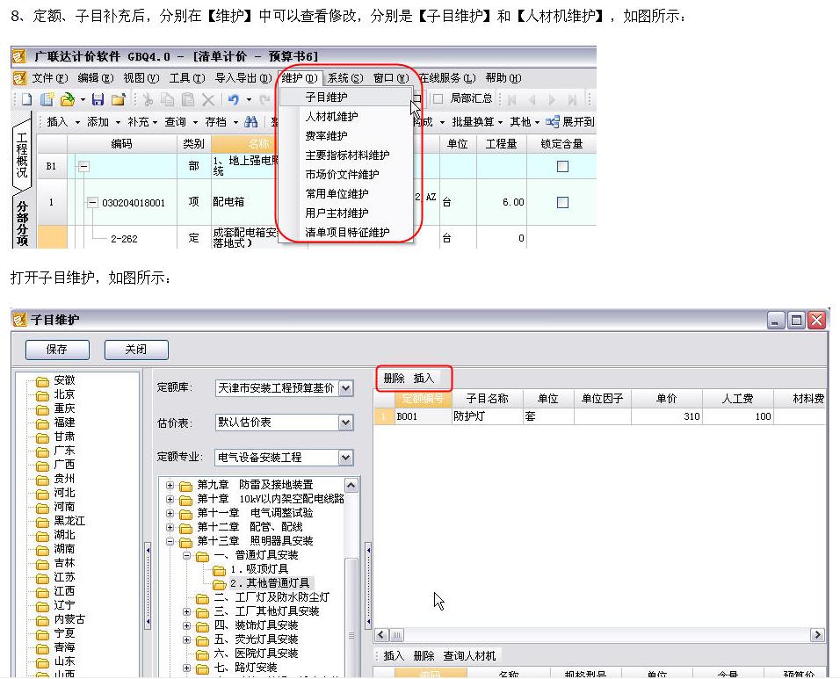The image size is (840, 679).
Task: Open the 估价表 dropdown
Action: [x=346, y=423]
